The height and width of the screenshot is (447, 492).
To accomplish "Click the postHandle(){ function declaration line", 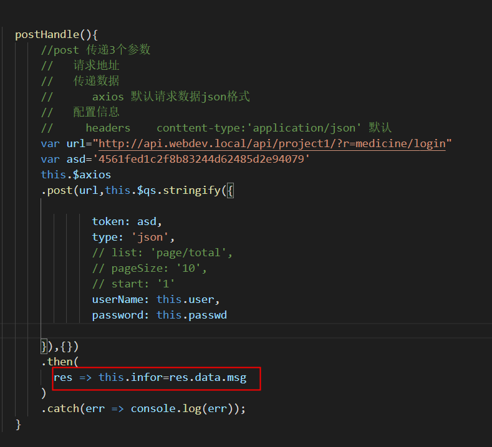I will pos(57,34).
